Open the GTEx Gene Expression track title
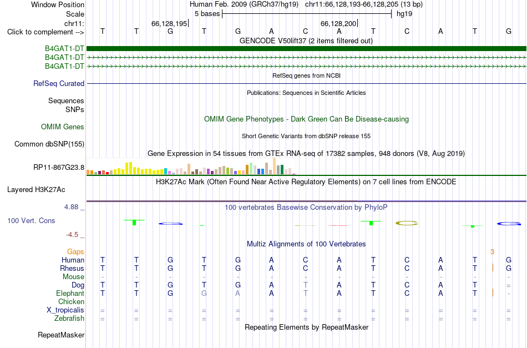The width and height of the screenshot is (527, 348). [306, 154]
